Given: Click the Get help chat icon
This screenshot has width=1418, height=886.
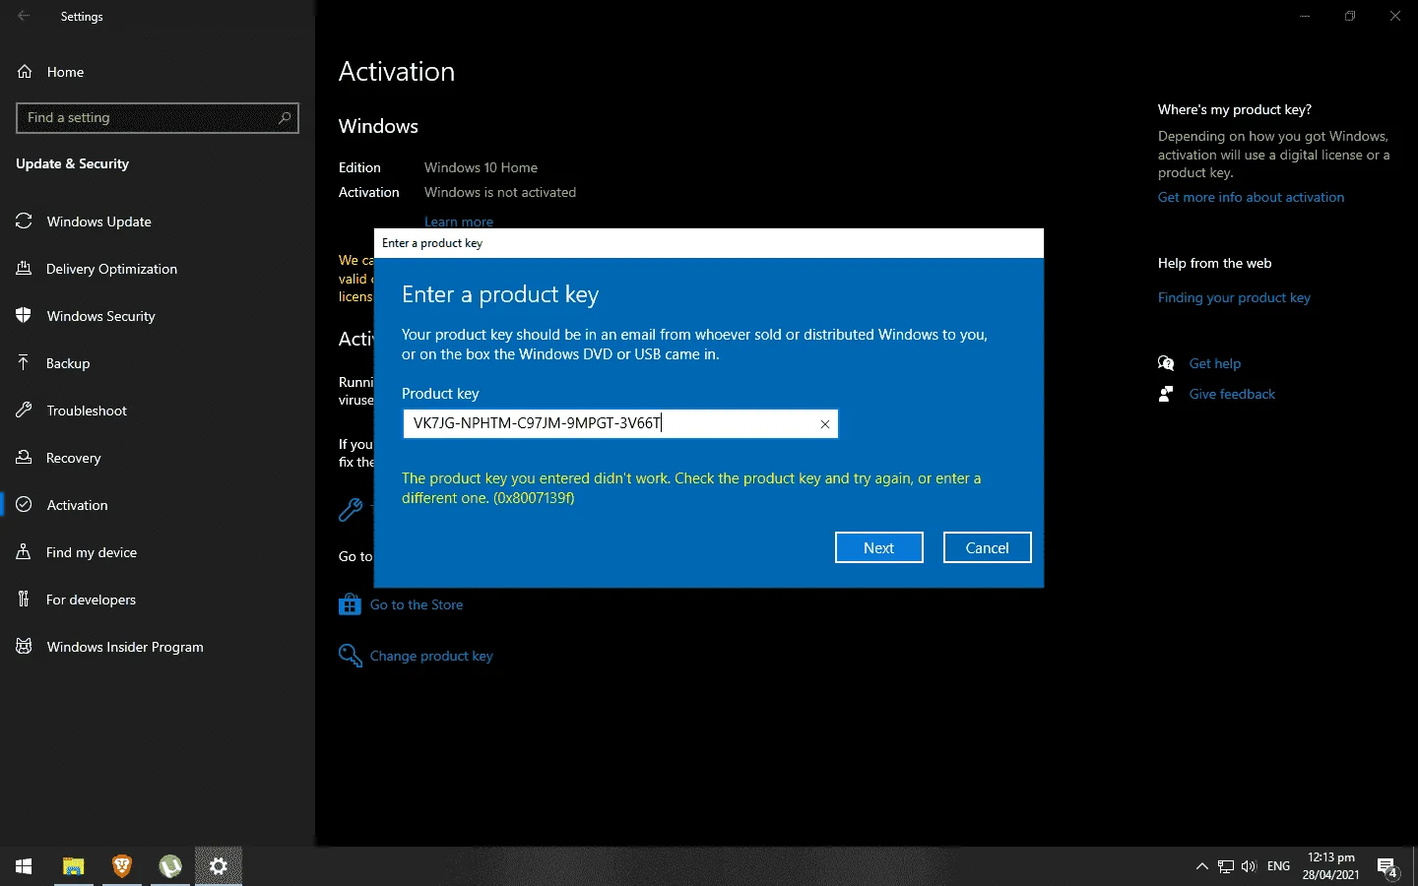Looking at the screenshot, I should click(x=1167, y=363).
